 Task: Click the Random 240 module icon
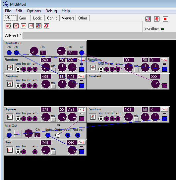pyautogui.click(x=10, y=67)
